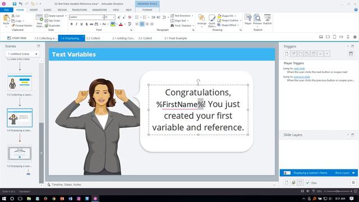Preview the slide
The height and width of the screenshot is (202, 359).
[257, 20]
